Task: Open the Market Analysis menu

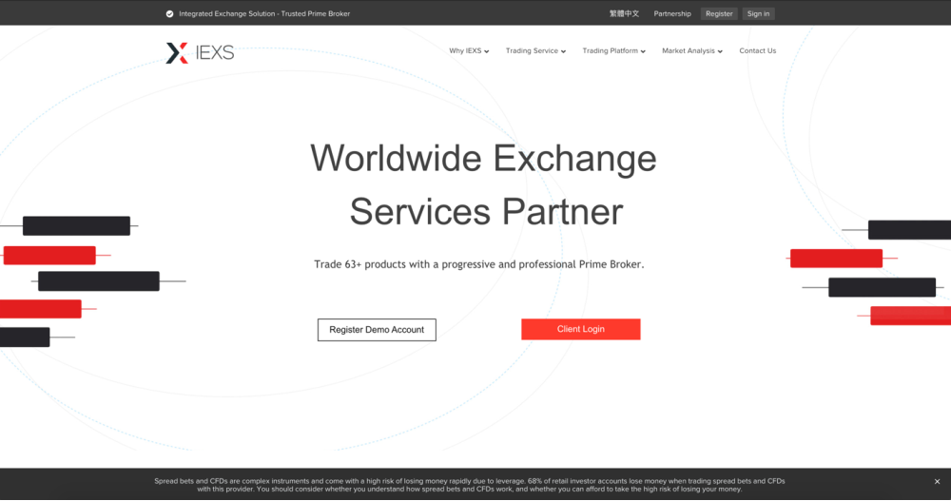Action: (x=692, y=51)
